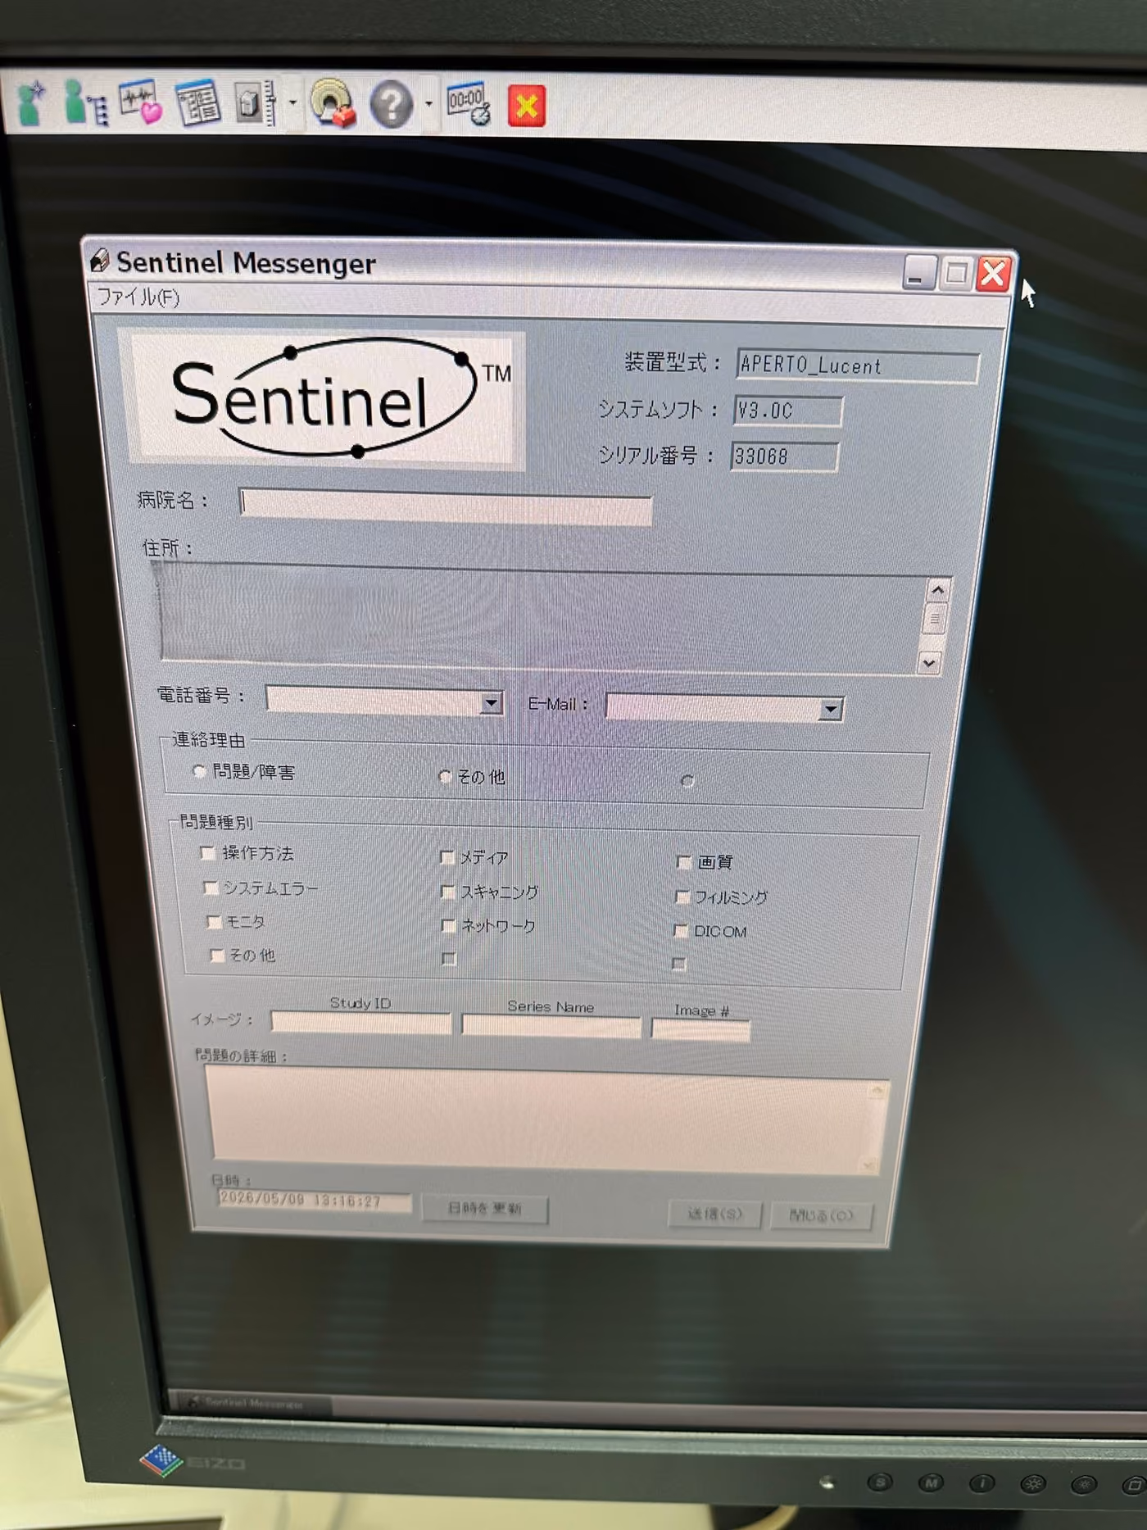Select the その他 radio button in 連絡理由
This screenshot has width=1147, height=1530.
446,776
